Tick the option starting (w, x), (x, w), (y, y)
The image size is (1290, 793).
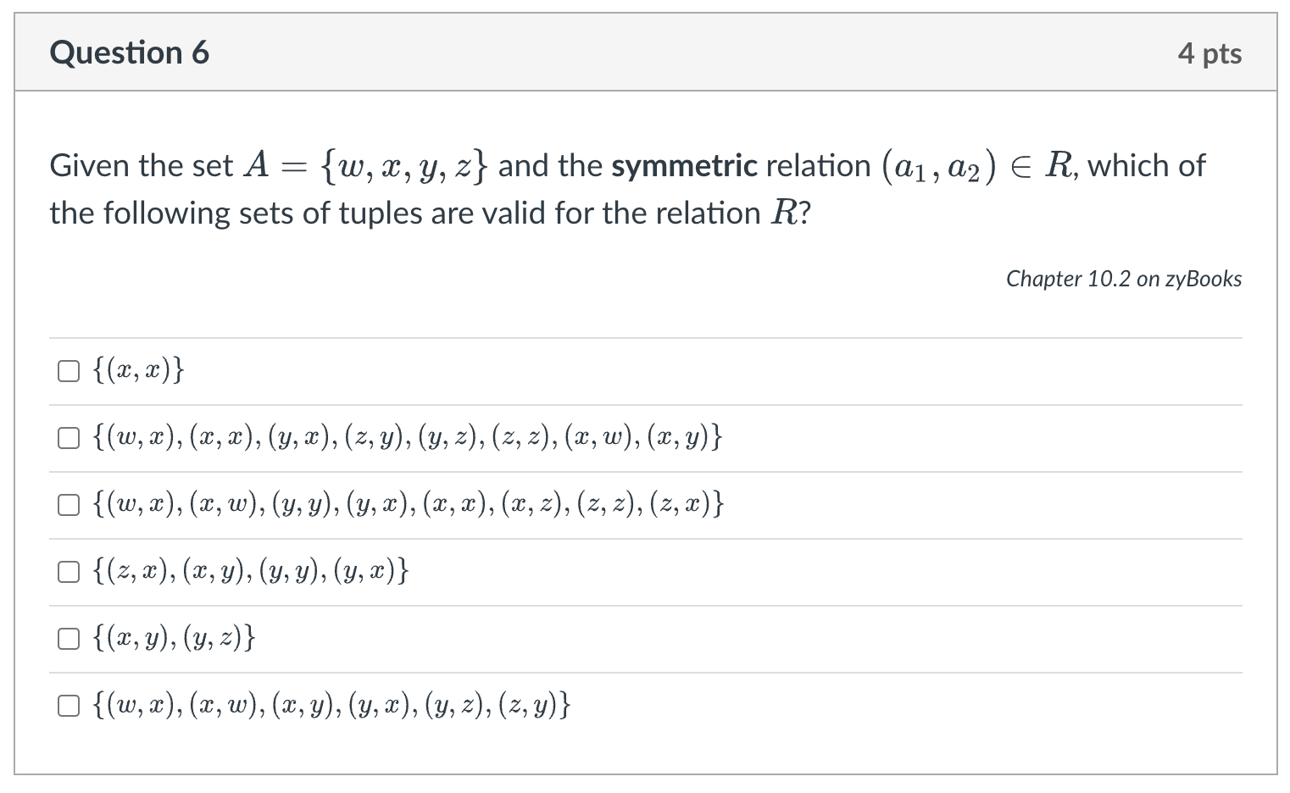(x=68, y=504)
